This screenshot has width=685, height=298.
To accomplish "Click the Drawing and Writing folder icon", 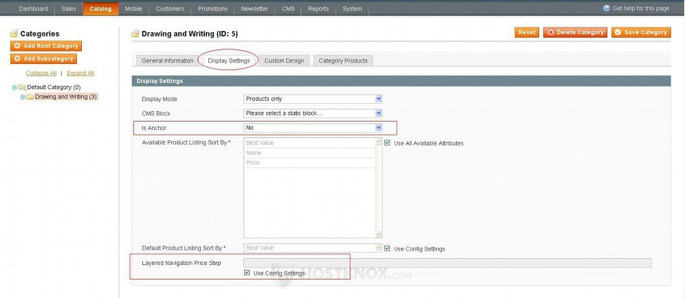I will tap(30, 97).
